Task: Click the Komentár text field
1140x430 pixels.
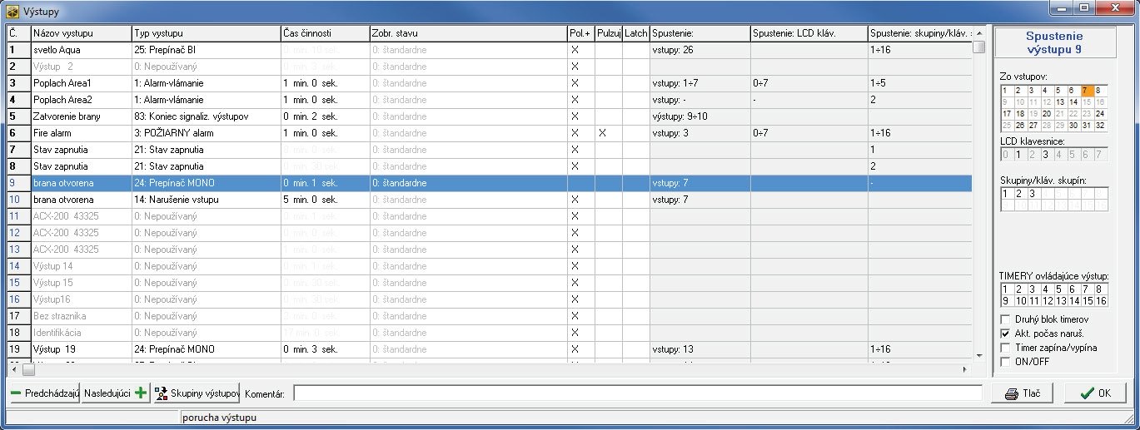Action: 637,393
